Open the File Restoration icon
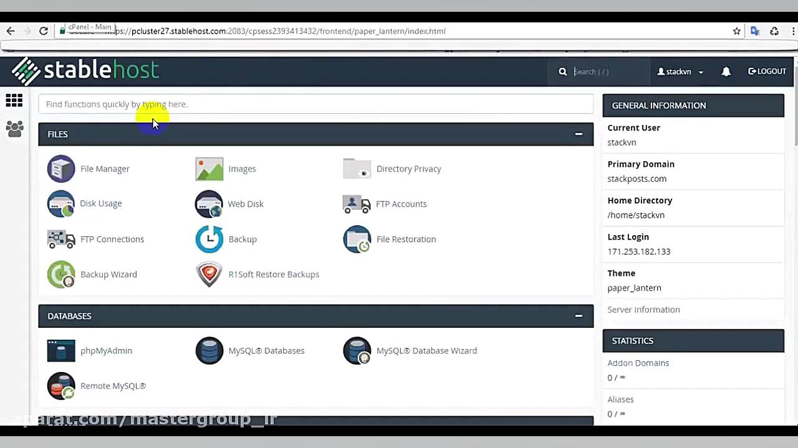The height and width of the screenshot is (448, 798). [x=357, y=239]
